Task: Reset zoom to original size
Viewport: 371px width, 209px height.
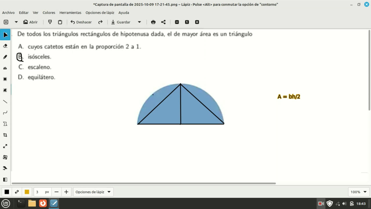Action: 187,22
